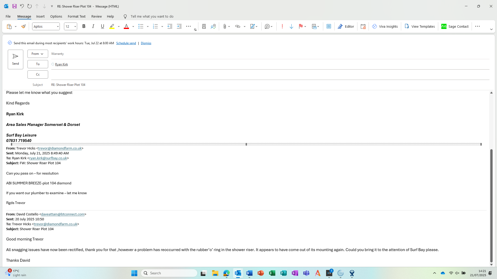Click the Schedule send link
The width and height of the screenshot is (497, 279).
click(x=126, y=43)
